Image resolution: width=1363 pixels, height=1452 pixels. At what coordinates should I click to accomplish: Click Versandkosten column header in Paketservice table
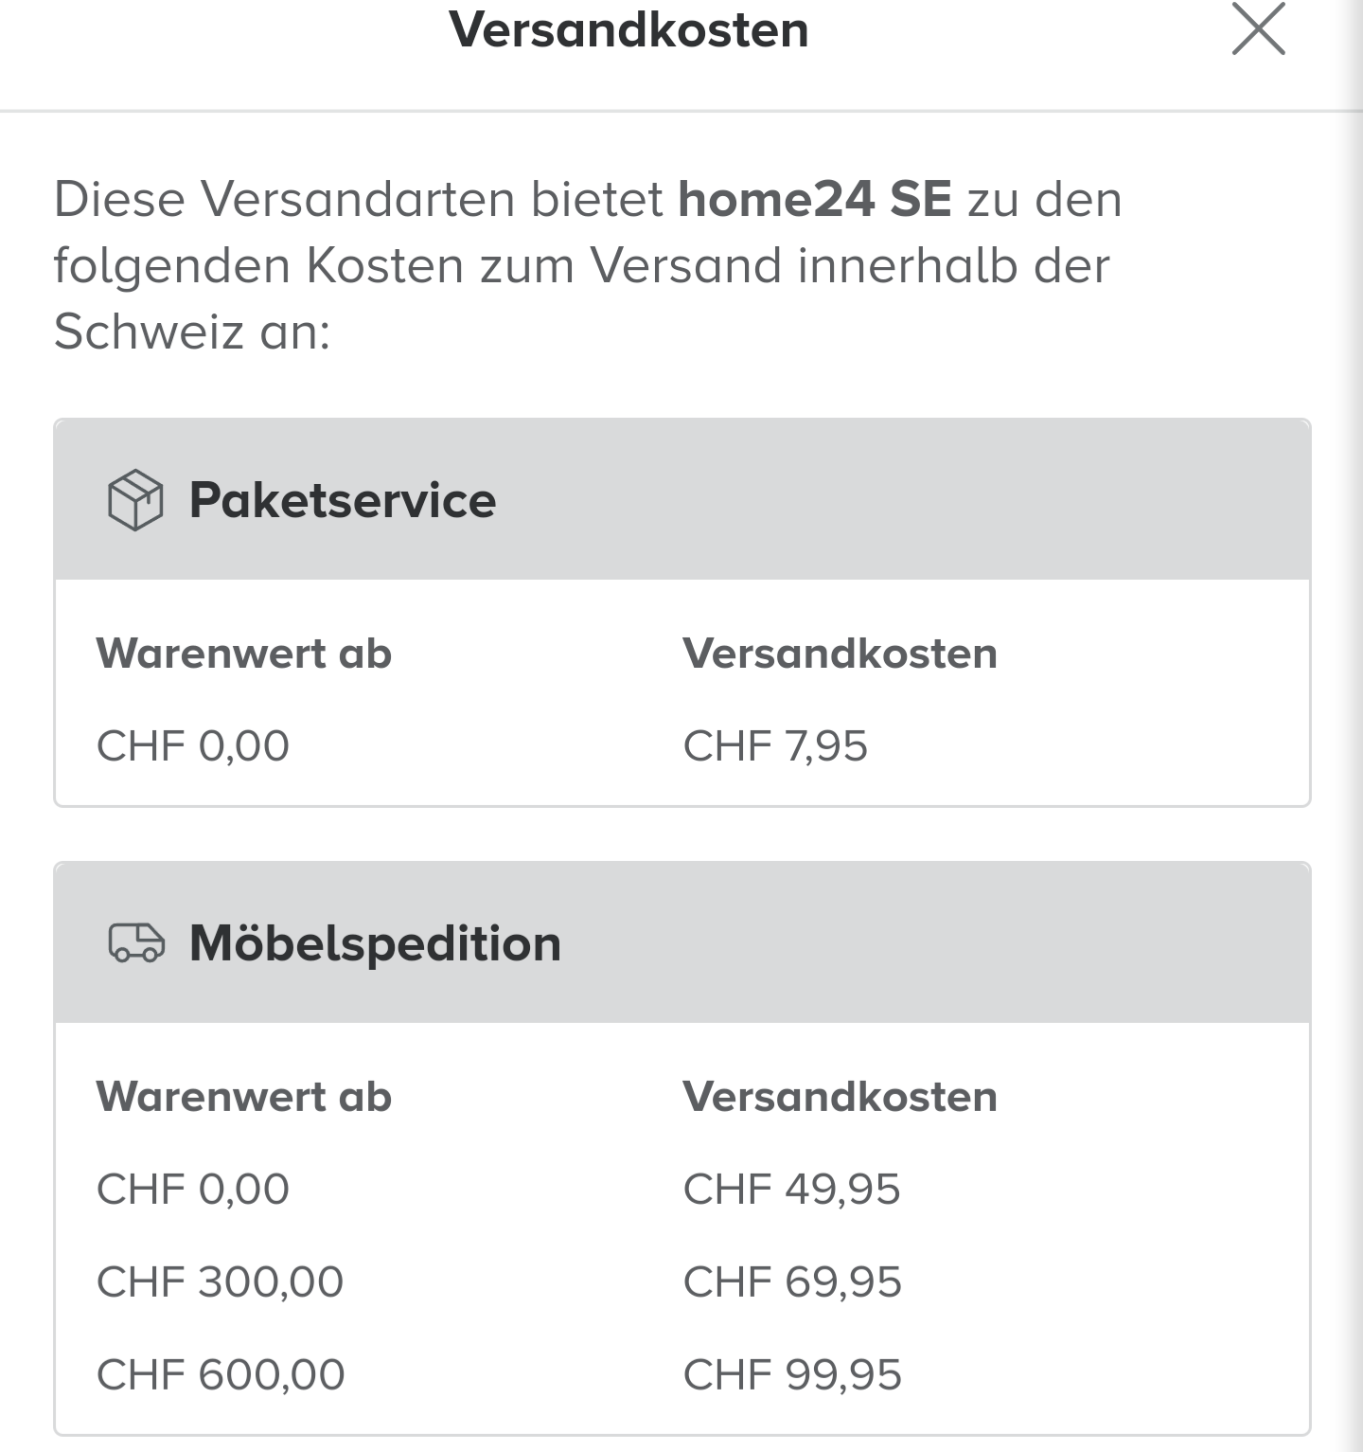point(840,654)
